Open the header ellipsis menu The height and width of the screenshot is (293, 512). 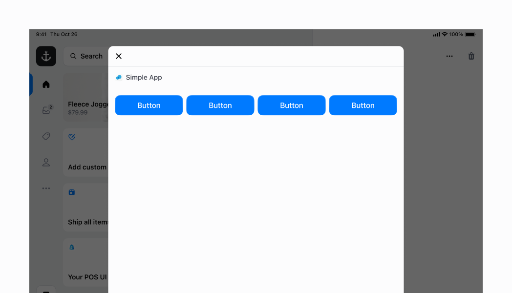coord(449,56)
